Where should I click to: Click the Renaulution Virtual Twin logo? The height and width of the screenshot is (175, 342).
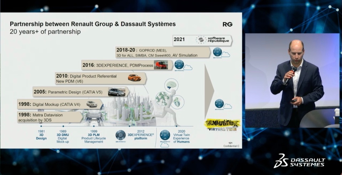(222, 125)
